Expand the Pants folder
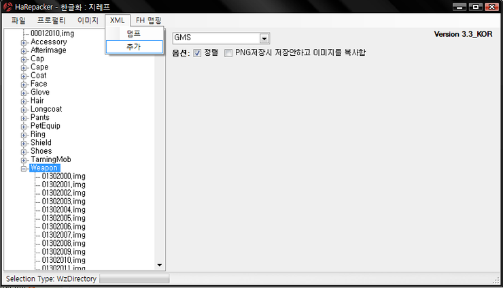The image size is (503, 288). 24,118
